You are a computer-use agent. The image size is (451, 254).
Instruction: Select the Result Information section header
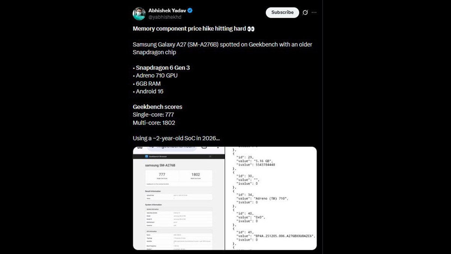(153, 191)
